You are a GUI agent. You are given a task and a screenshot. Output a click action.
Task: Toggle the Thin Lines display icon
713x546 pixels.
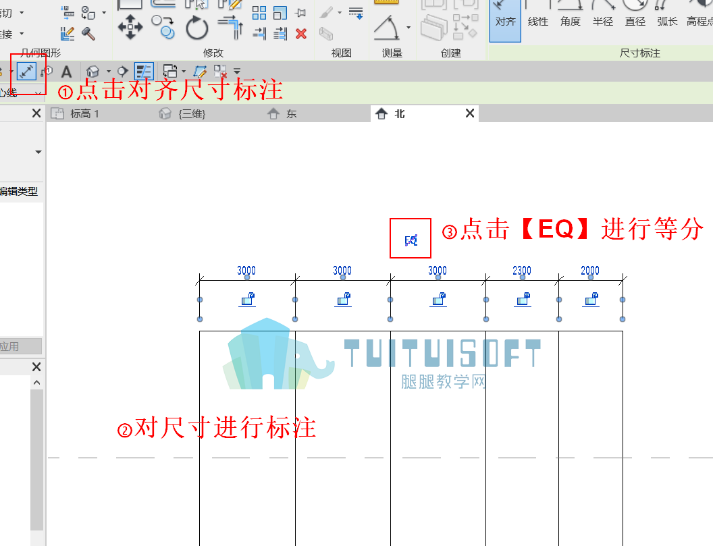(x=144, y=72)
